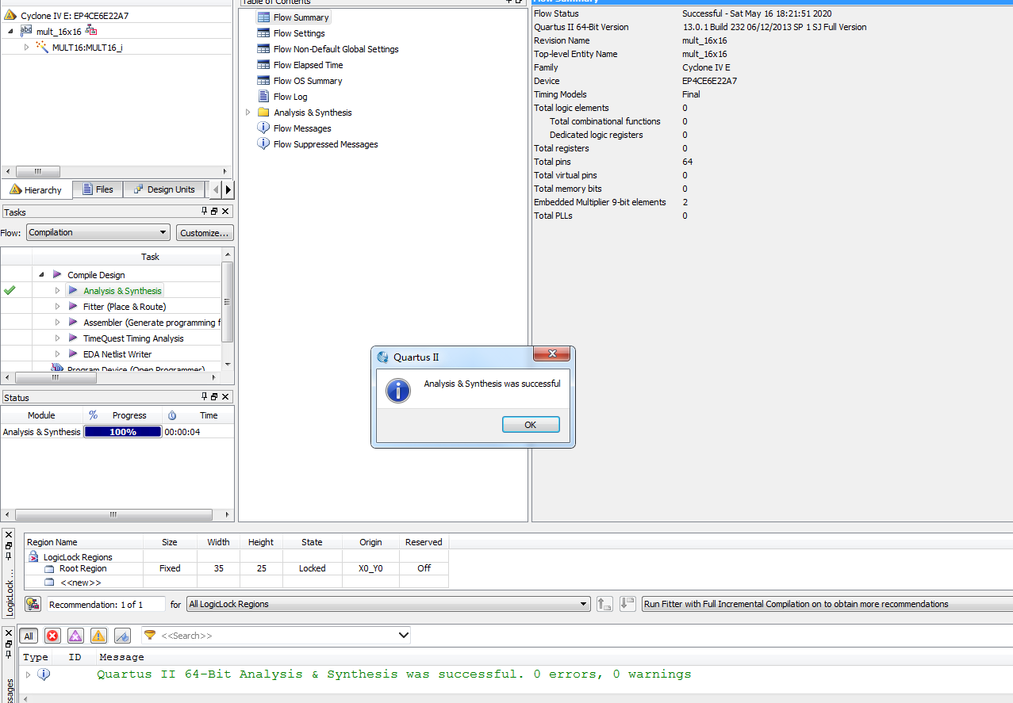Close the Messages panel
The height and width of the screenshot is (703, 1013).
9,632
